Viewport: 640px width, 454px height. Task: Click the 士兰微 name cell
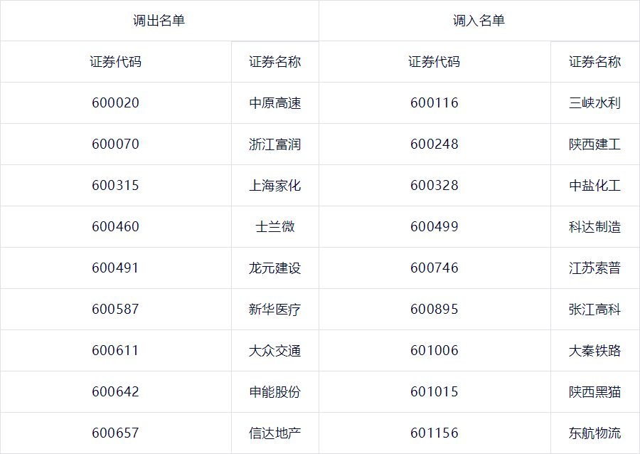tap(275, 226)
